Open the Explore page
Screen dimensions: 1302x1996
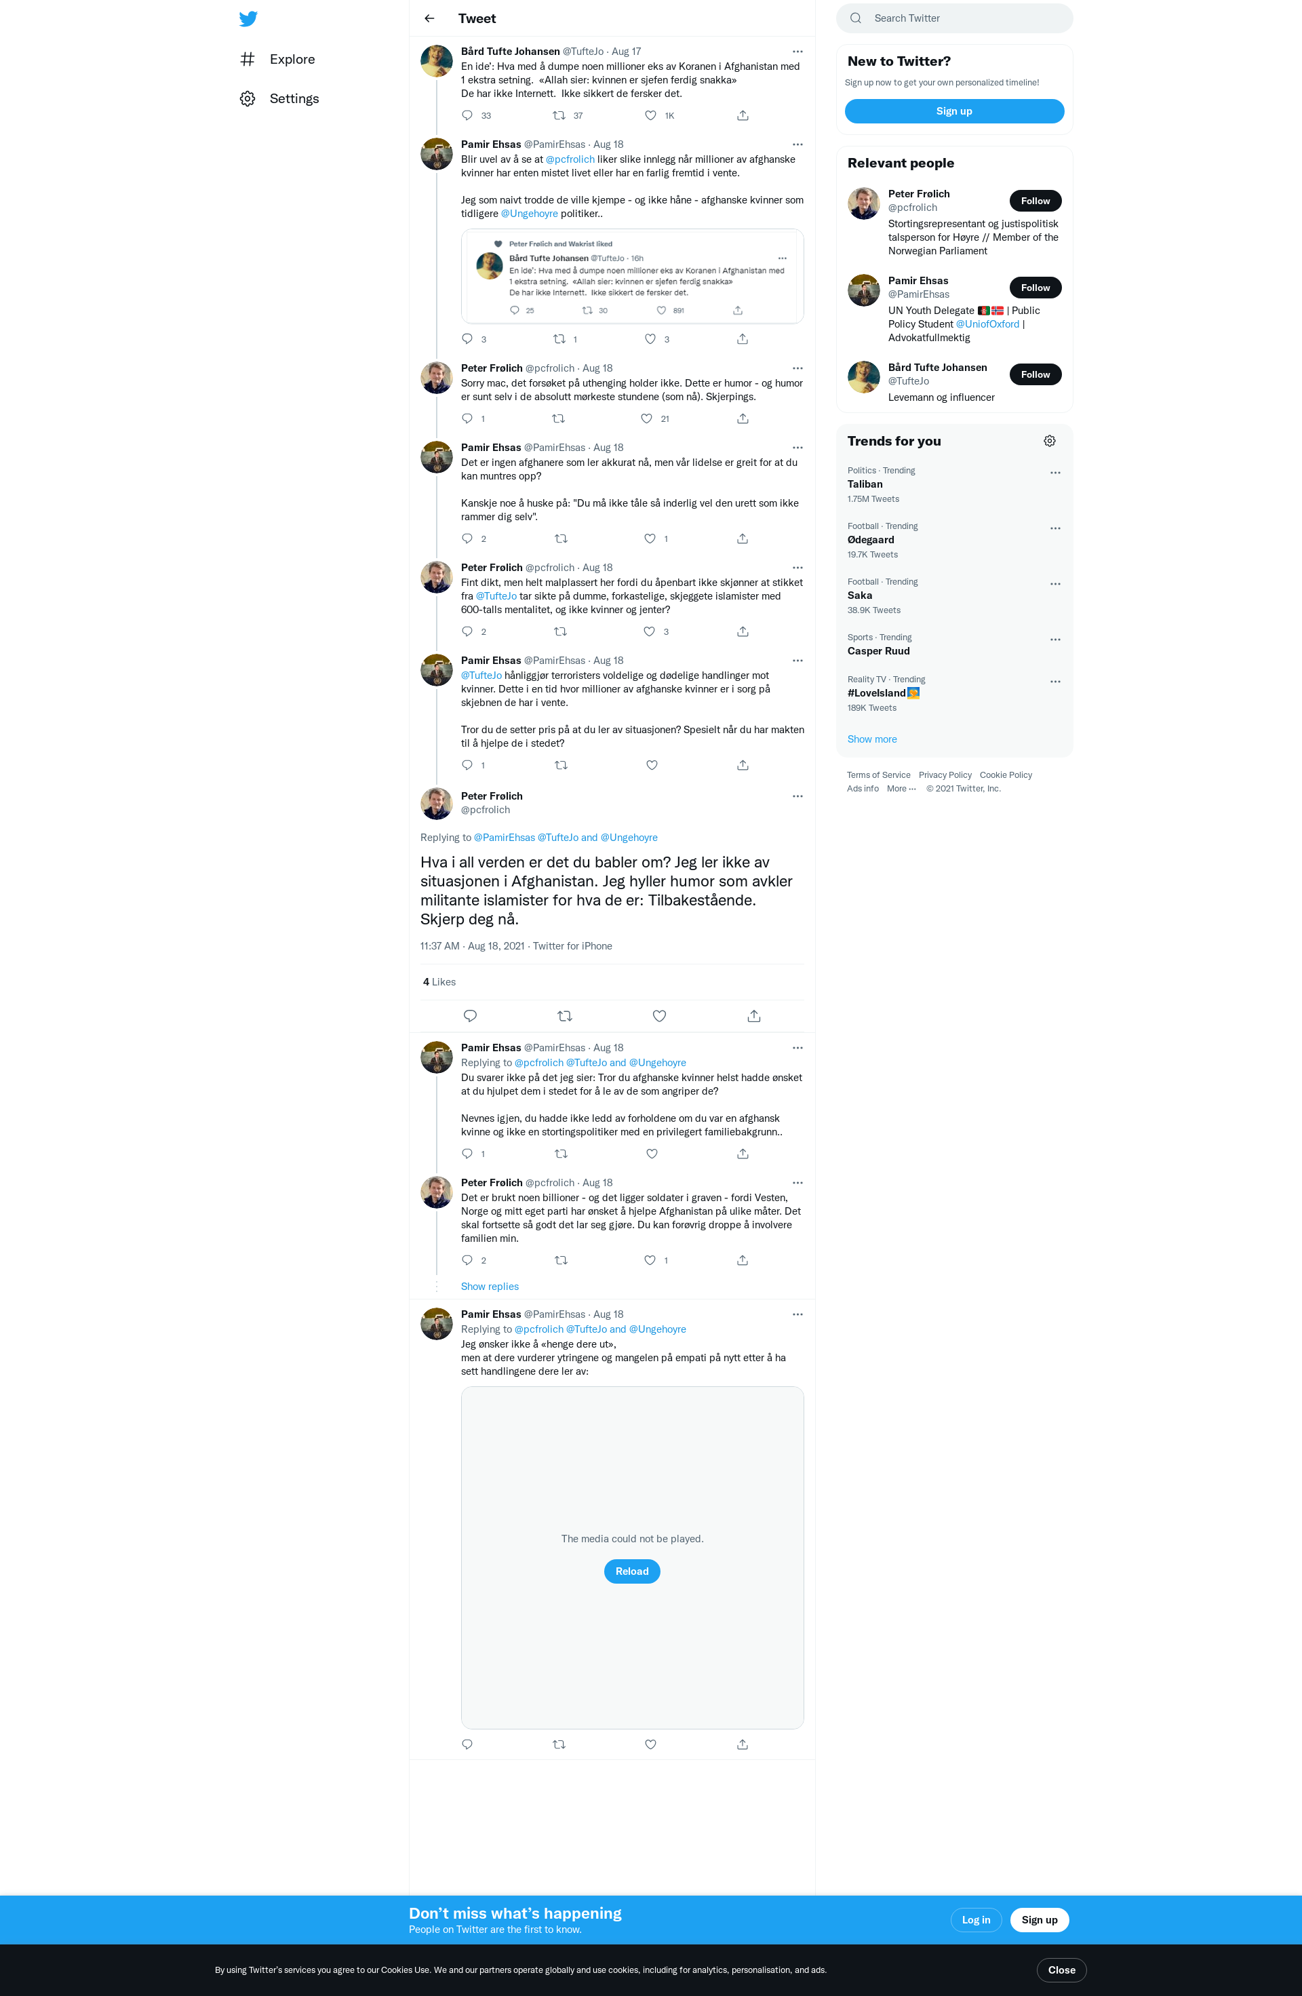coord(277,60)
